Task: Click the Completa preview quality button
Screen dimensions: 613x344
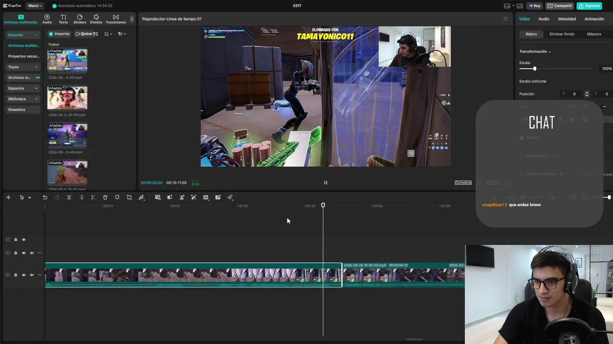Action: click(463, 183)
